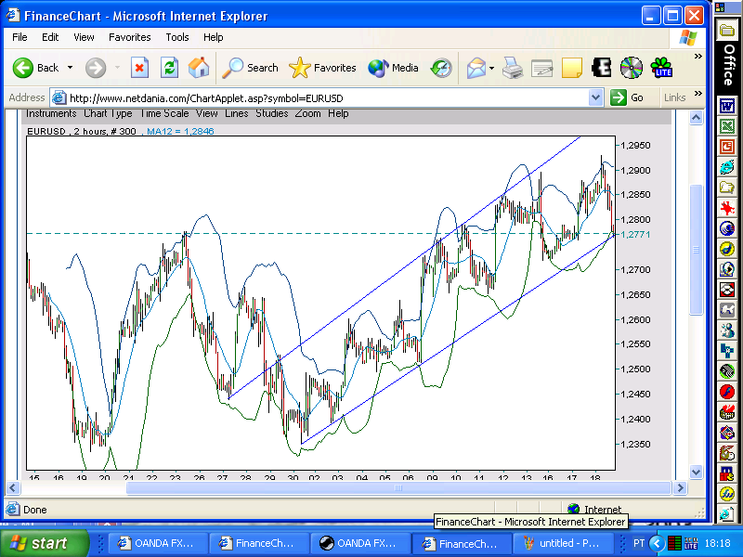Open the Favorites menu in menu bar
The height and width of the screenshot is (557, 743).
129,37
